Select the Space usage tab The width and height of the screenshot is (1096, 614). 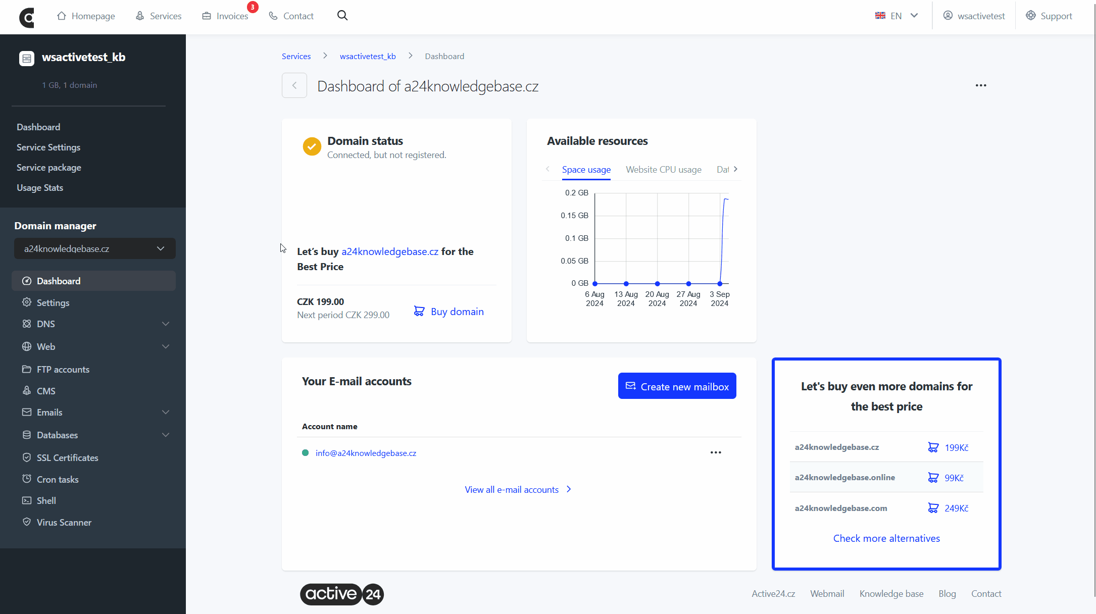tap(586, 170)
